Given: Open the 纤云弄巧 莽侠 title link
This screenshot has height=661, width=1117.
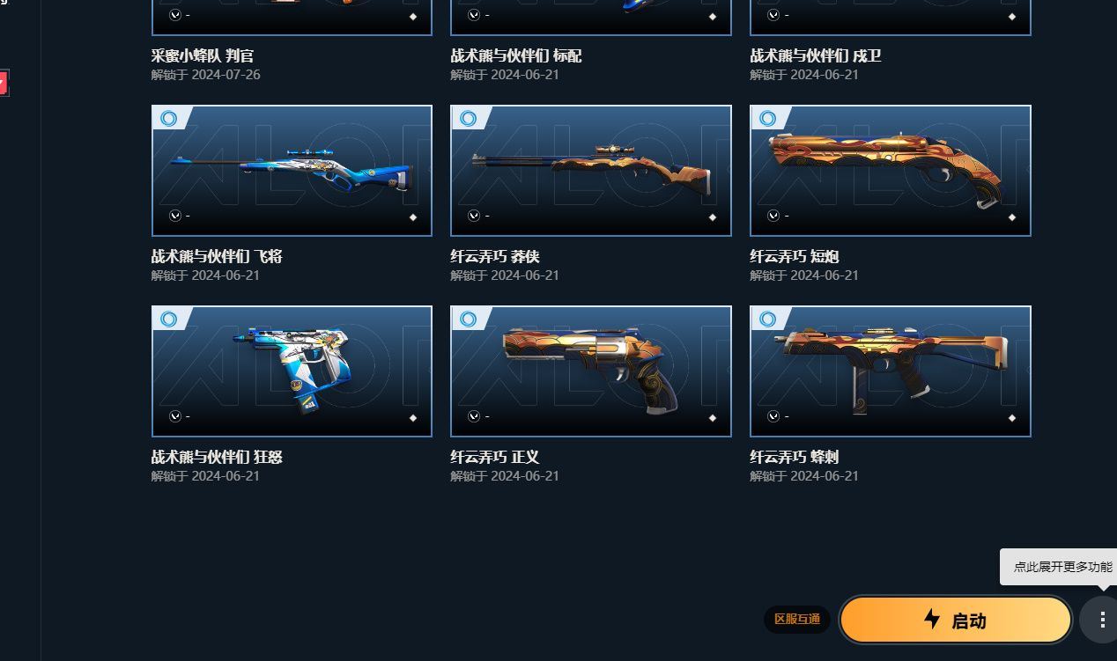Looking at the screenshot, I should pos(495,257).
